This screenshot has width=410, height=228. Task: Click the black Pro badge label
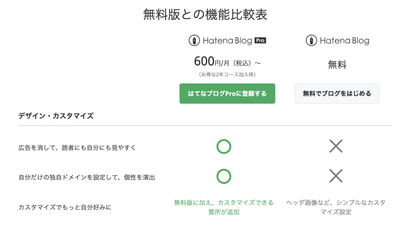(x=260, y=40)
